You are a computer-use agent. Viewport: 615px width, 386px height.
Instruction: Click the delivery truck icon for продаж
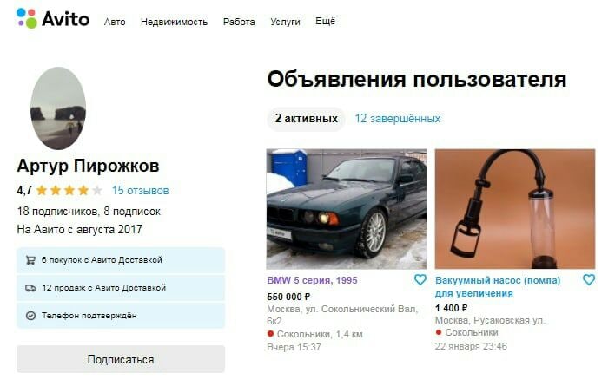tap(30, 288)
